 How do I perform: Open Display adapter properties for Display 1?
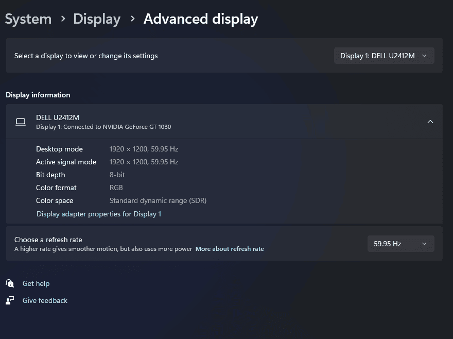pyautogui.click(x=99, y=214)
